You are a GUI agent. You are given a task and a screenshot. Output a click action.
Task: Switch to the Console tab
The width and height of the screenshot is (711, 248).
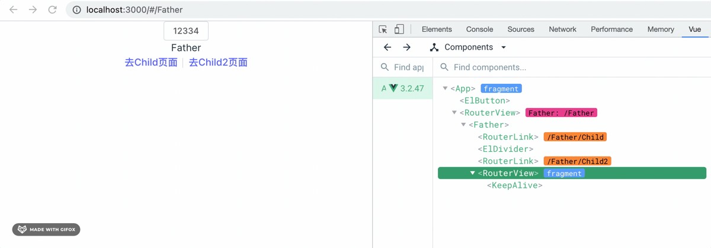tap(479, 29)
